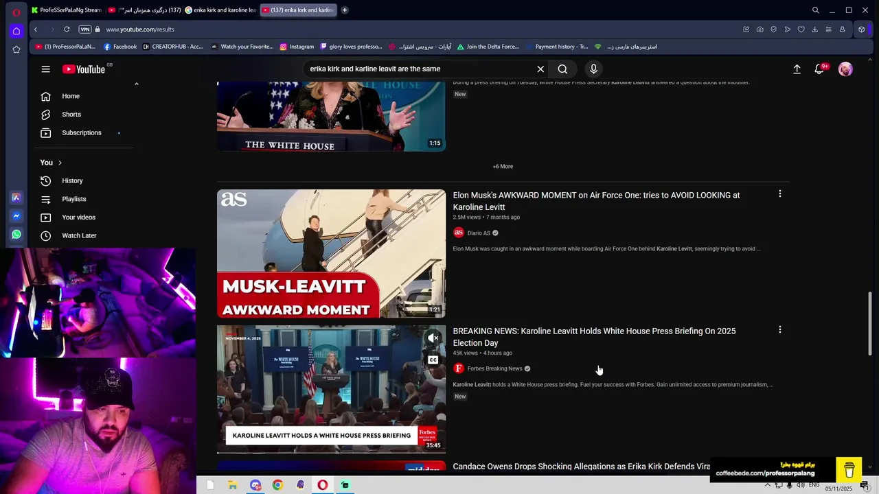Open Opera extensions cube icon
Viewport: 879px width, 494px height.
861,30
